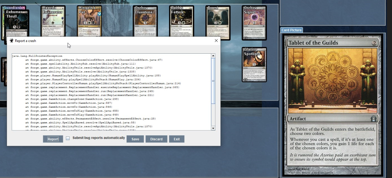Close the Report a crash dialog

(x=216, y=41)
